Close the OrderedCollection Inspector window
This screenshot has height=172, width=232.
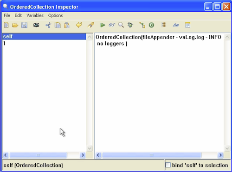click(x=226, y=7)
